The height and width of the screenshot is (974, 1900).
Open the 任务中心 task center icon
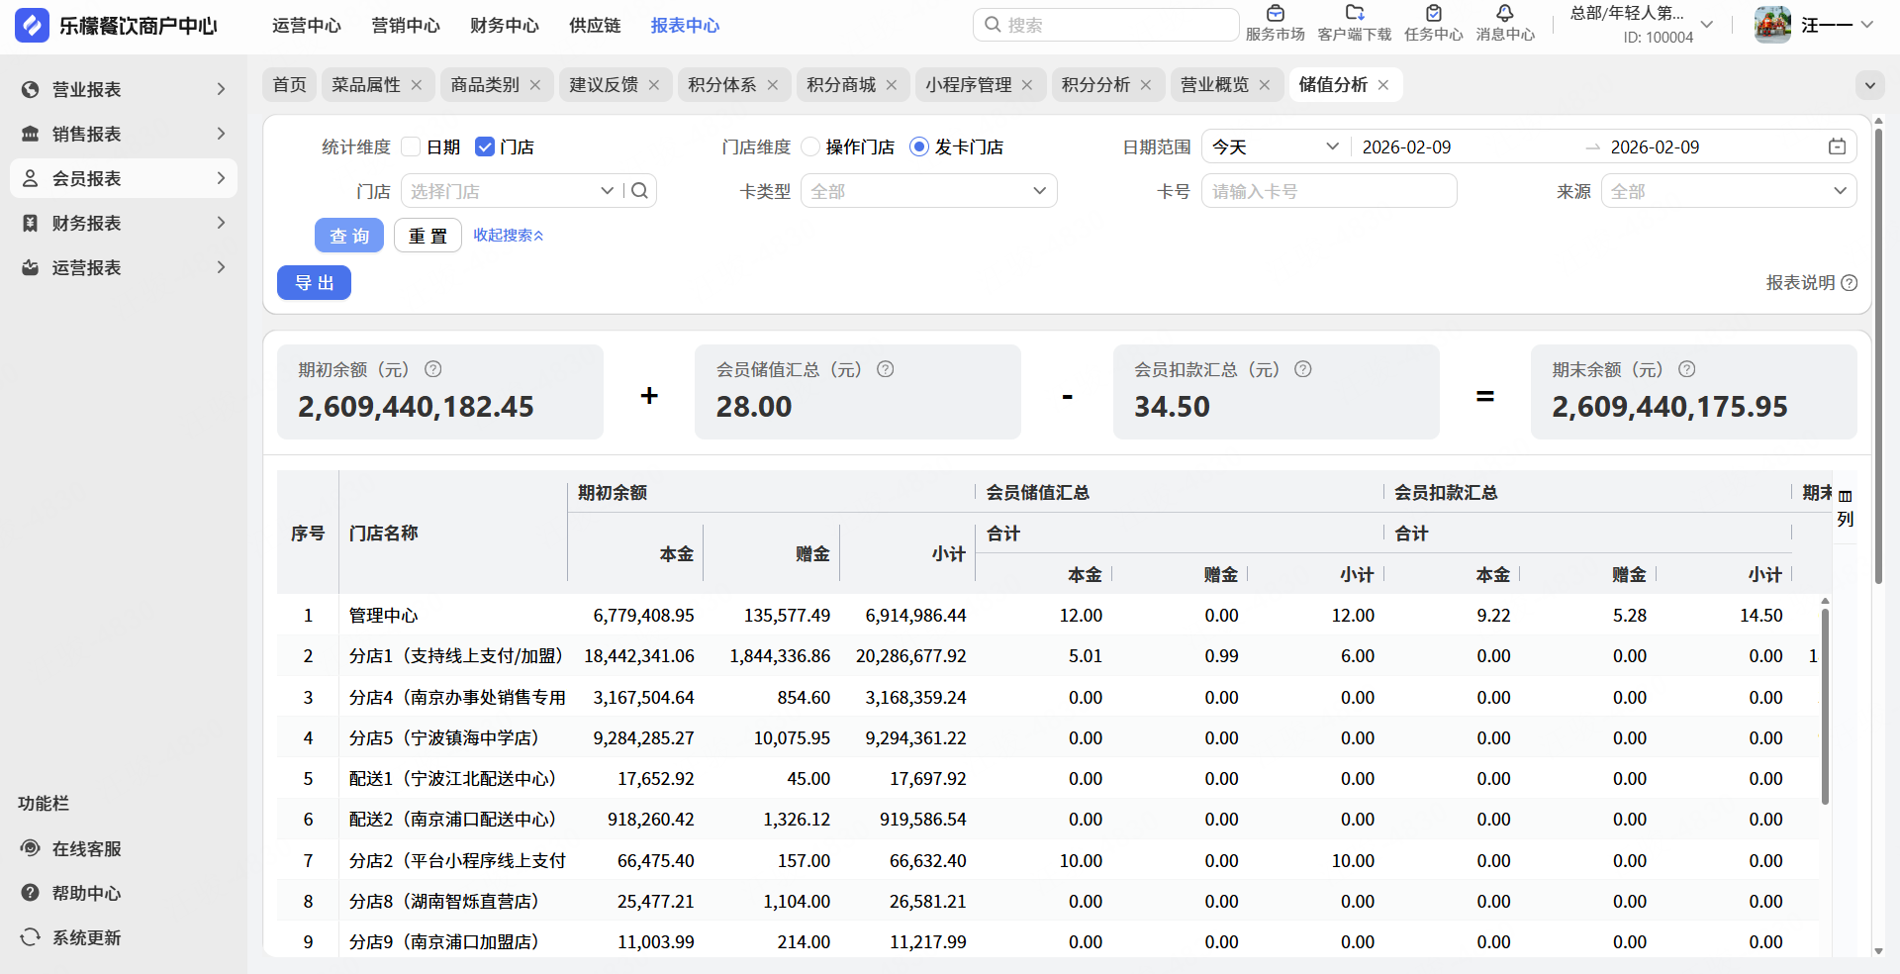coord(1433,14)
